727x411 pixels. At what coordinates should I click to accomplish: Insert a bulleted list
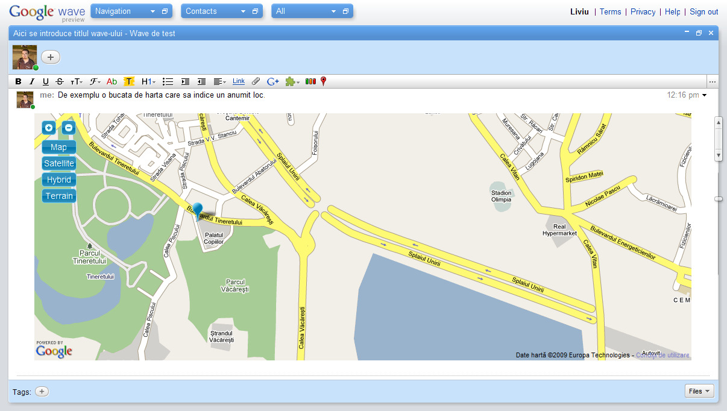[168, 81]
